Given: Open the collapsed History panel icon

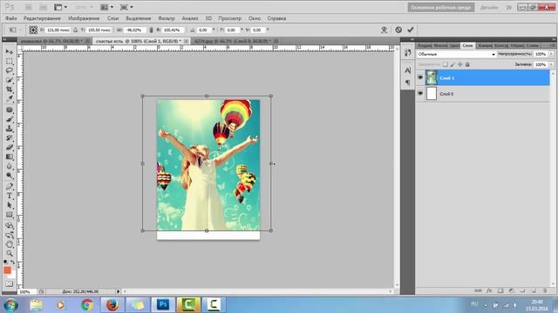Looking at the screenshot, I should (x=408, y=53).
